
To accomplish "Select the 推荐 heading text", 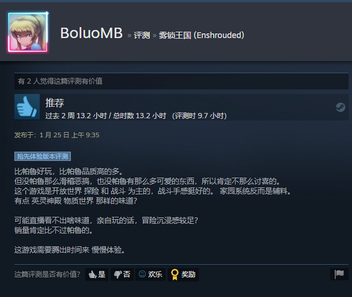I will (54, 103).
